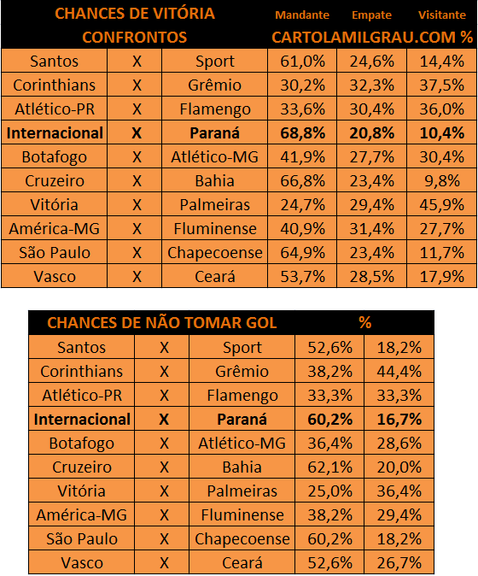Click Ceará 26,7% clean sheet cell
The width and height of the screenshot is (478, 576).
399,562
